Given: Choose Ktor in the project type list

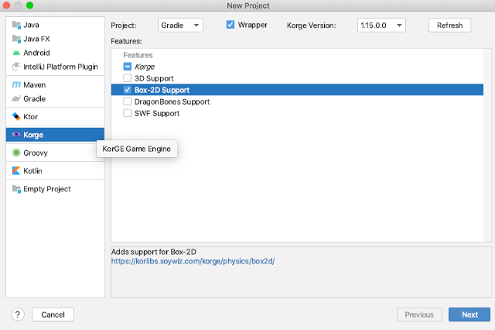Looking at the screenshot, I should coord(55,117).
